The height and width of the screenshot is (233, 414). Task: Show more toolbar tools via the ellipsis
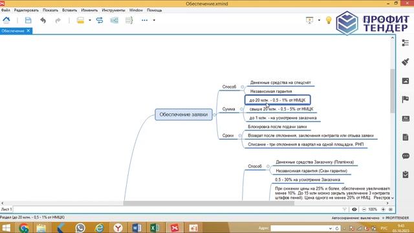click(144, 20)
